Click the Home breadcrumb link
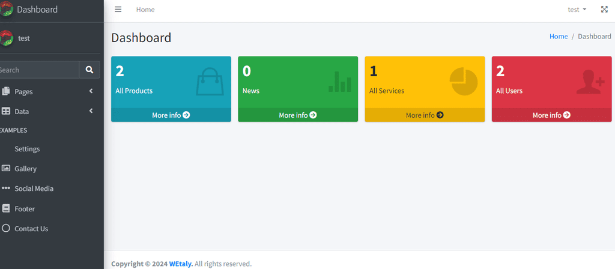615x269 pixels. 559,36
